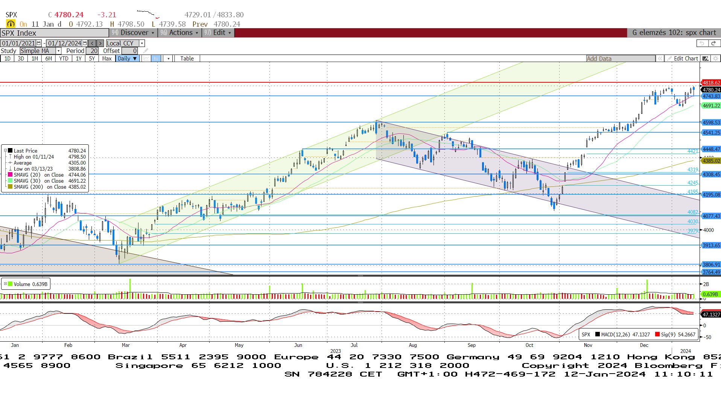Click the Sig(9) red legend swatch
Viewport: 721px width, 395px height.
(x=657, y=334)
